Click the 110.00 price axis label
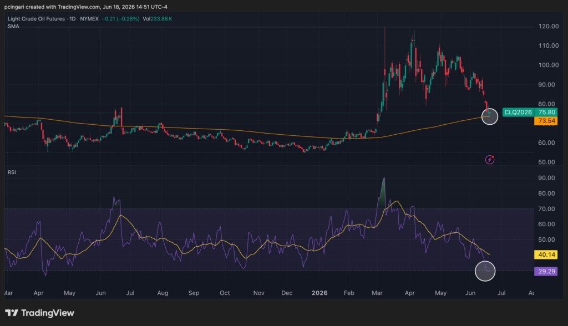Viewport: 568px width, 326px height. [x=549, y=45]
